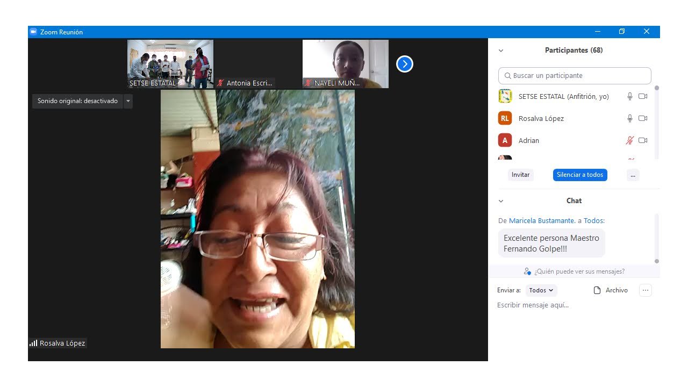Toggle SETSE ESTATAL camera icon

643,96
